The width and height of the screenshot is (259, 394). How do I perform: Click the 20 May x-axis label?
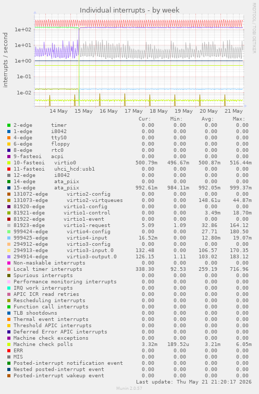point(208,111)
